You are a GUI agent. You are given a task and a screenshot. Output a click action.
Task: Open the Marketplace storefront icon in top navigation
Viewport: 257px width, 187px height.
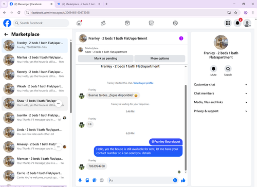click(x=151, y=23)
